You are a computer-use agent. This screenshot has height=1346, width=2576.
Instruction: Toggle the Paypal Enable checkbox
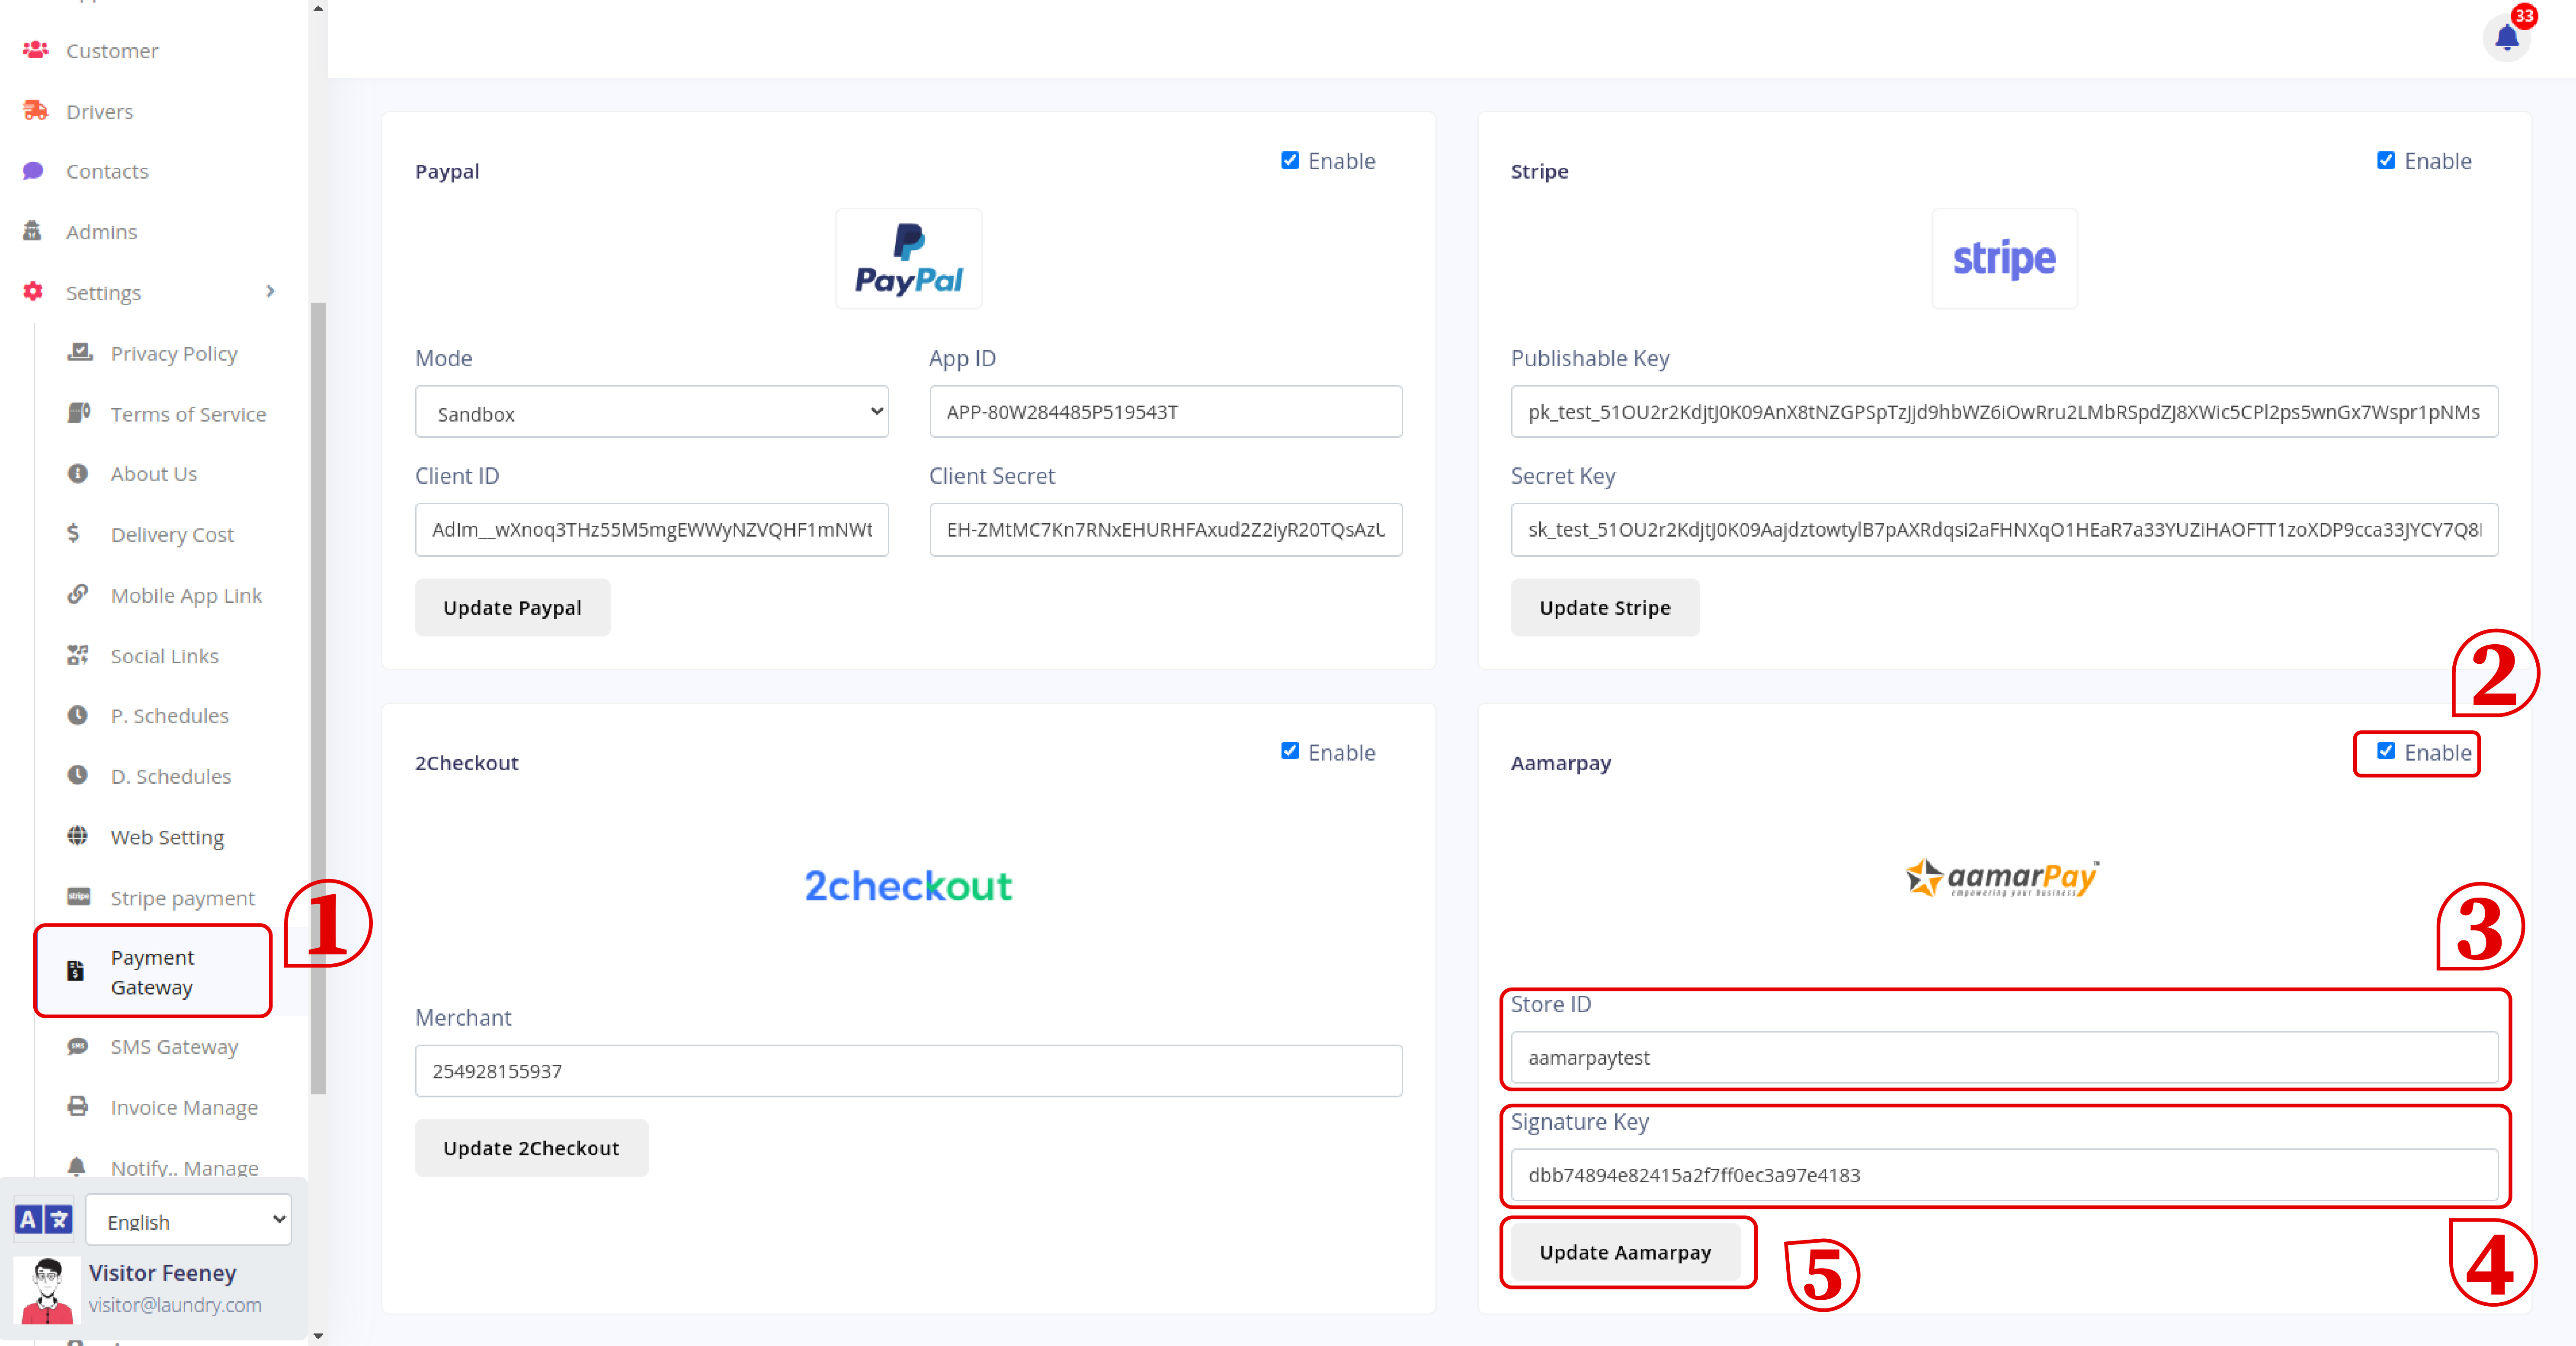click(1290, 160)
